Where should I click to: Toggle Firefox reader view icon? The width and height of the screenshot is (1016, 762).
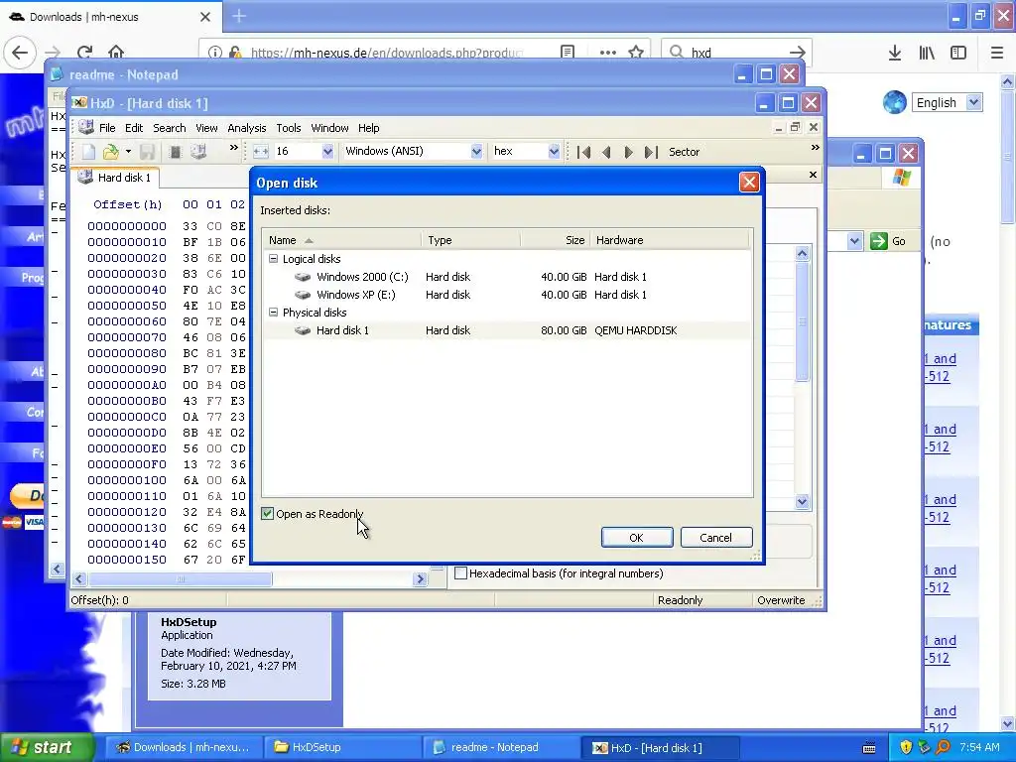(x=568, y=53)
